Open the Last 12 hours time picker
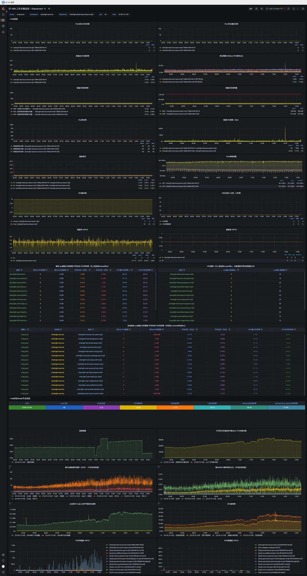The height and width of the screenshot is (576, 307). pos(276,9)
